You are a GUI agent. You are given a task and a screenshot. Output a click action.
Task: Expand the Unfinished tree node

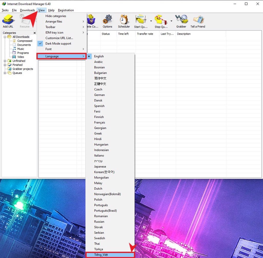pyautogui.click(x=5, y=61)
